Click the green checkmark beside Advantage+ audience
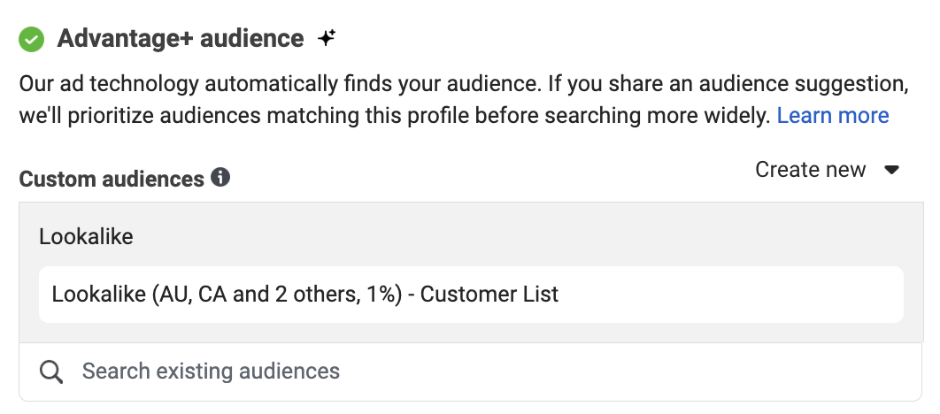940x414 pixels. click(x=31, y=40)
